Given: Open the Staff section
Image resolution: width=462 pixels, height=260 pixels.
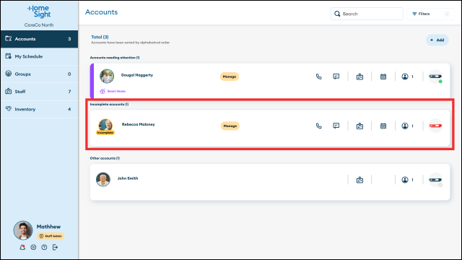Looking at the screenshot, I should (39, 92).
